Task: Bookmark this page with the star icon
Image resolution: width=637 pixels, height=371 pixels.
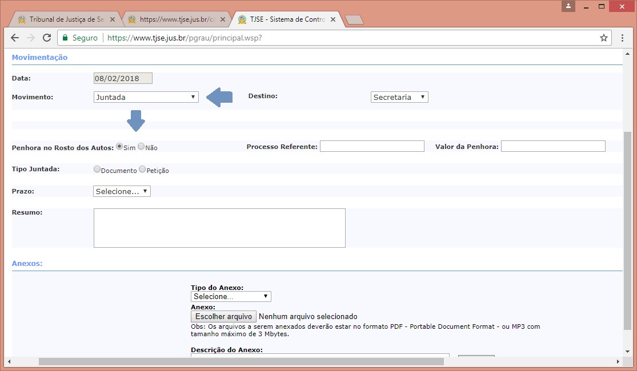Action: click(x=603, y=38)
